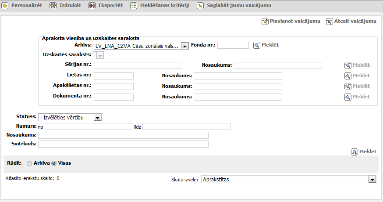Click the Izdrukāt printer icon
The image size is (383, 202).
53,6
